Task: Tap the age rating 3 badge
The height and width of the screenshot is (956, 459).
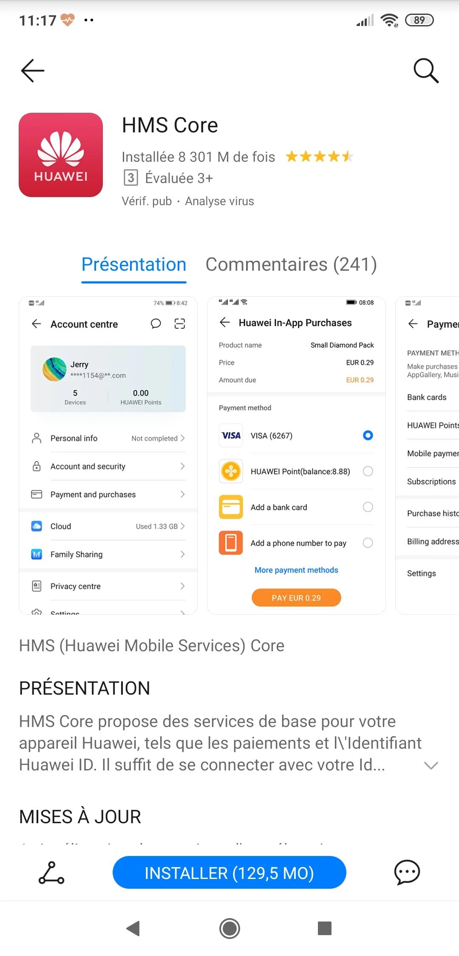Action: 131,178
